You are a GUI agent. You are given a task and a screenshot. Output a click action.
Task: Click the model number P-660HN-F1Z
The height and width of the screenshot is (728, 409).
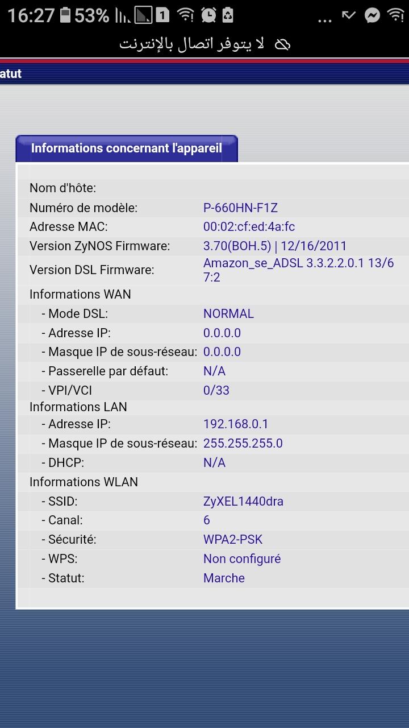(x=240, y=208)
